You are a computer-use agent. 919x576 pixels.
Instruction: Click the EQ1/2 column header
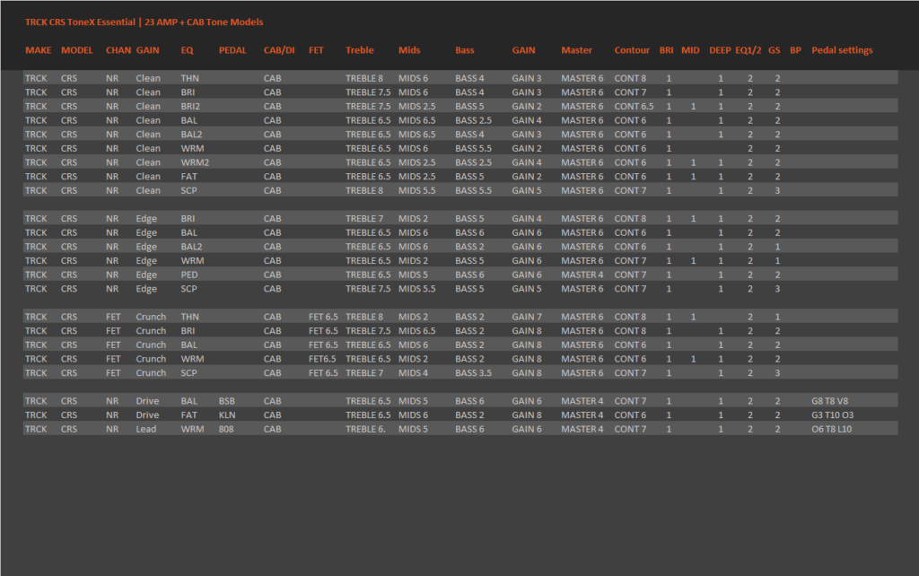click(x=748, y=50)
